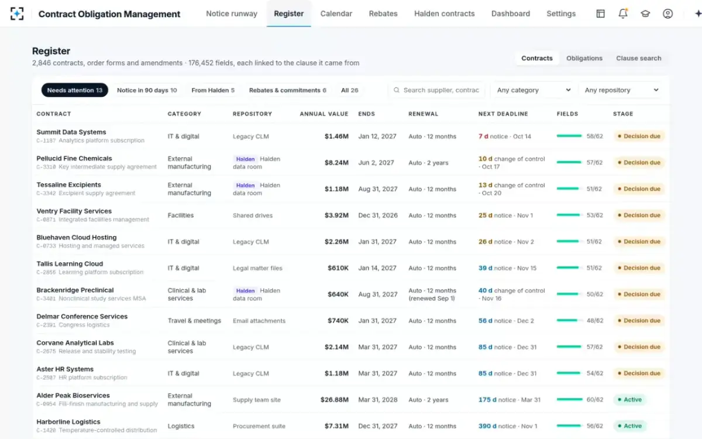Viewport: 702px width, 439px height.
Task: Sort by the Next Deadline column header
Action: pos(503,114)
